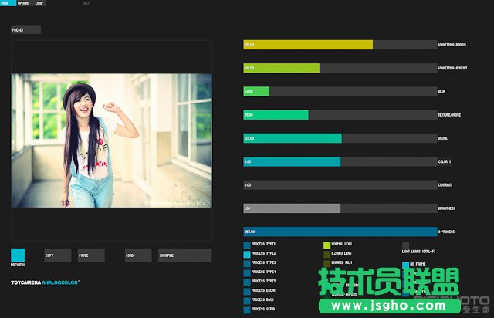Pick the Process B&W option
Image resolution: width=494 pixels, height=318 pixels.
(x=247, y=300)
